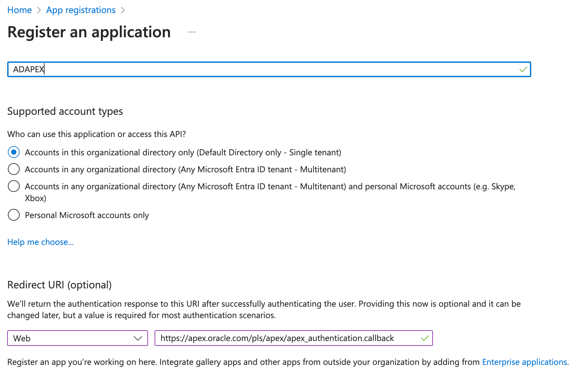Open the "Help me choose..." link
The height and width of the screenshot is (376, 581).
tap(40, 242)
